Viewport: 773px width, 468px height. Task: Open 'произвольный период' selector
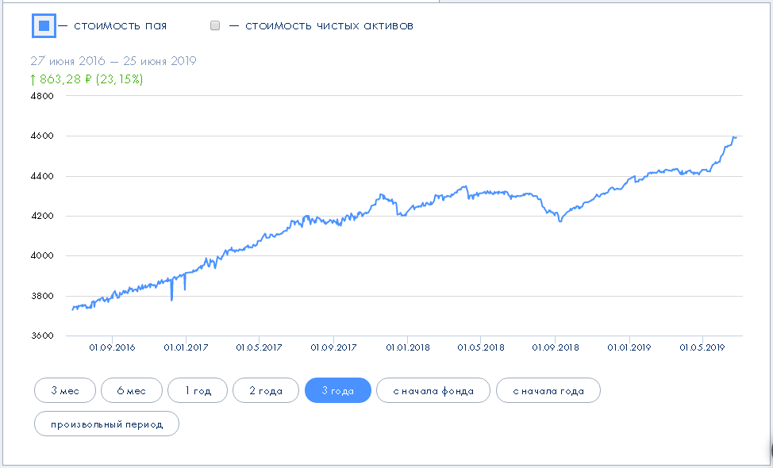106,424
